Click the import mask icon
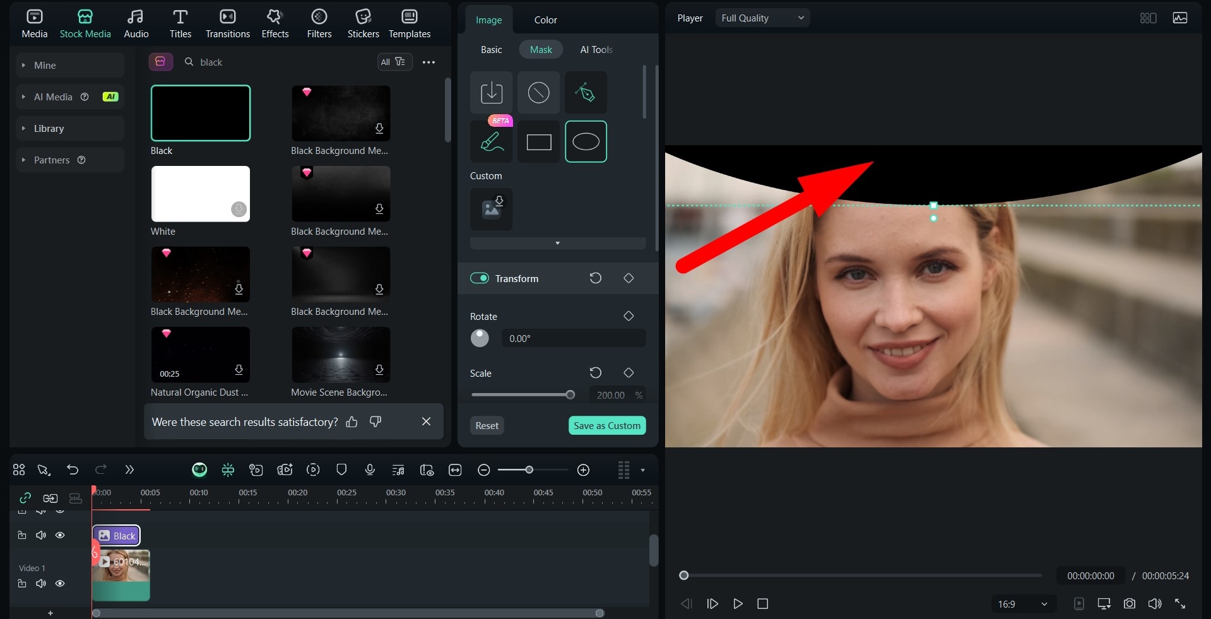 point(491,93)
